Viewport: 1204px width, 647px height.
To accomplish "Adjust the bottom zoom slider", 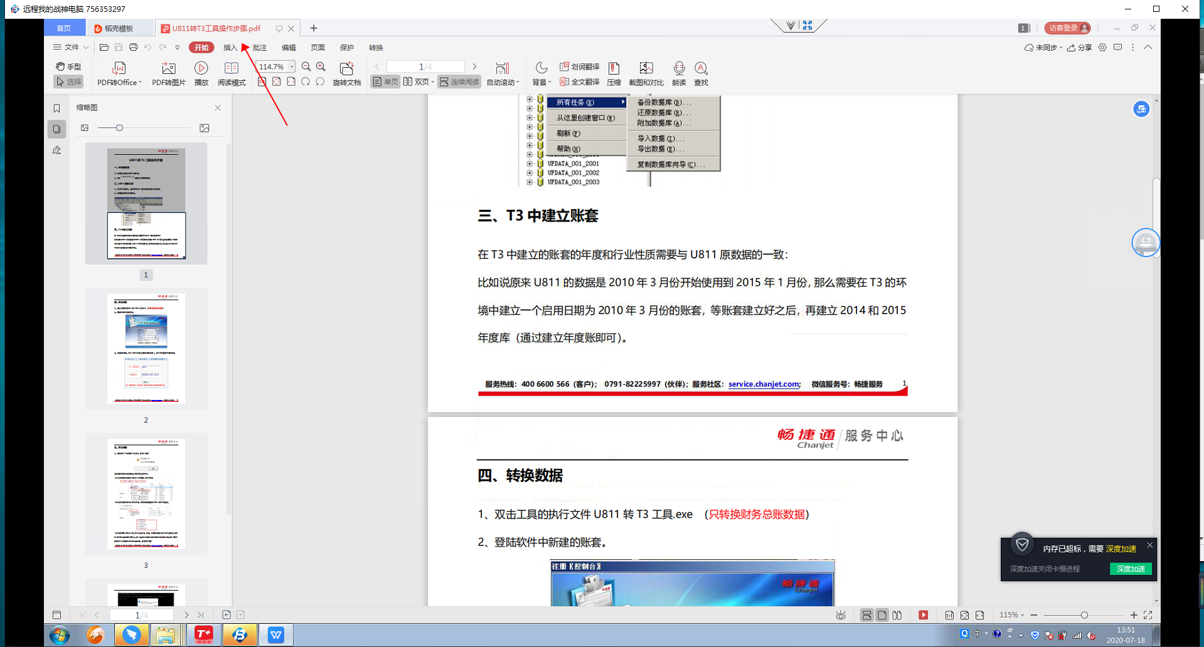I will click(1084, 615).
